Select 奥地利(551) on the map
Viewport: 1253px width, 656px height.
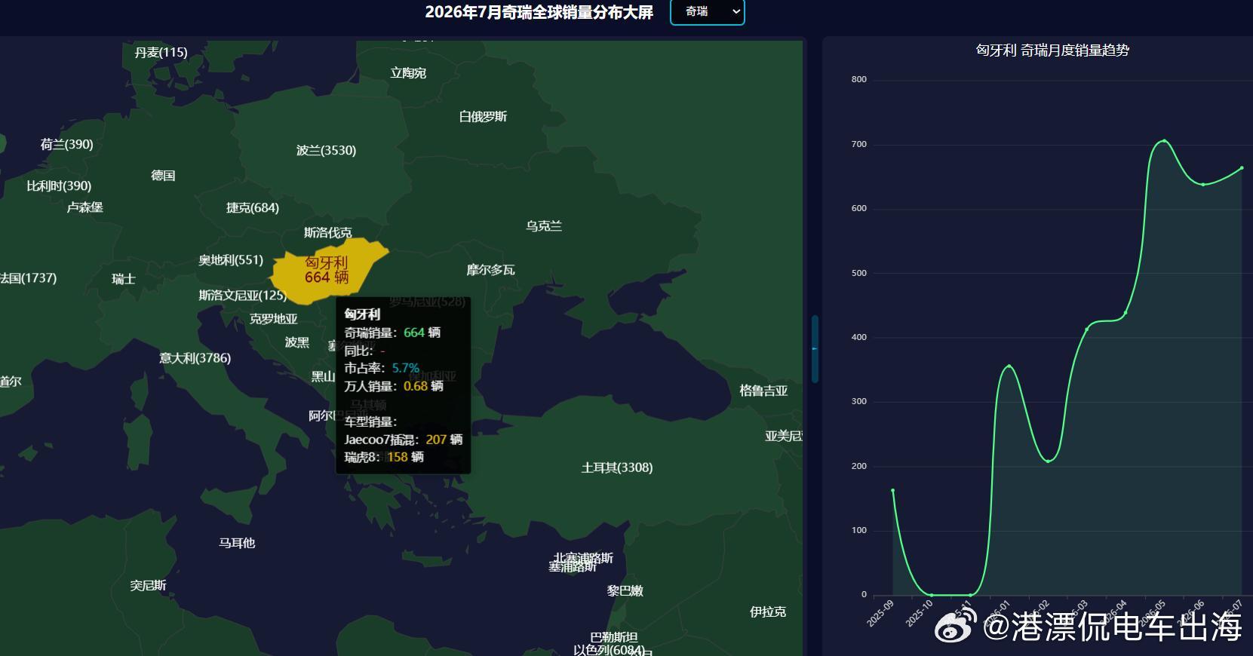tap(231, 260)
